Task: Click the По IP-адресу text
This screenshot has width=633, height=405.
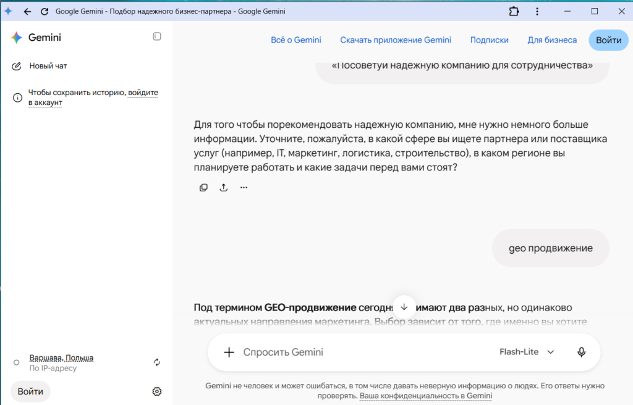Action: click(53, 369)
